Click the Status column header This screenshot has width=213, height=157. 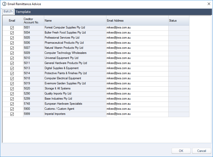click(x=178, y=21)
